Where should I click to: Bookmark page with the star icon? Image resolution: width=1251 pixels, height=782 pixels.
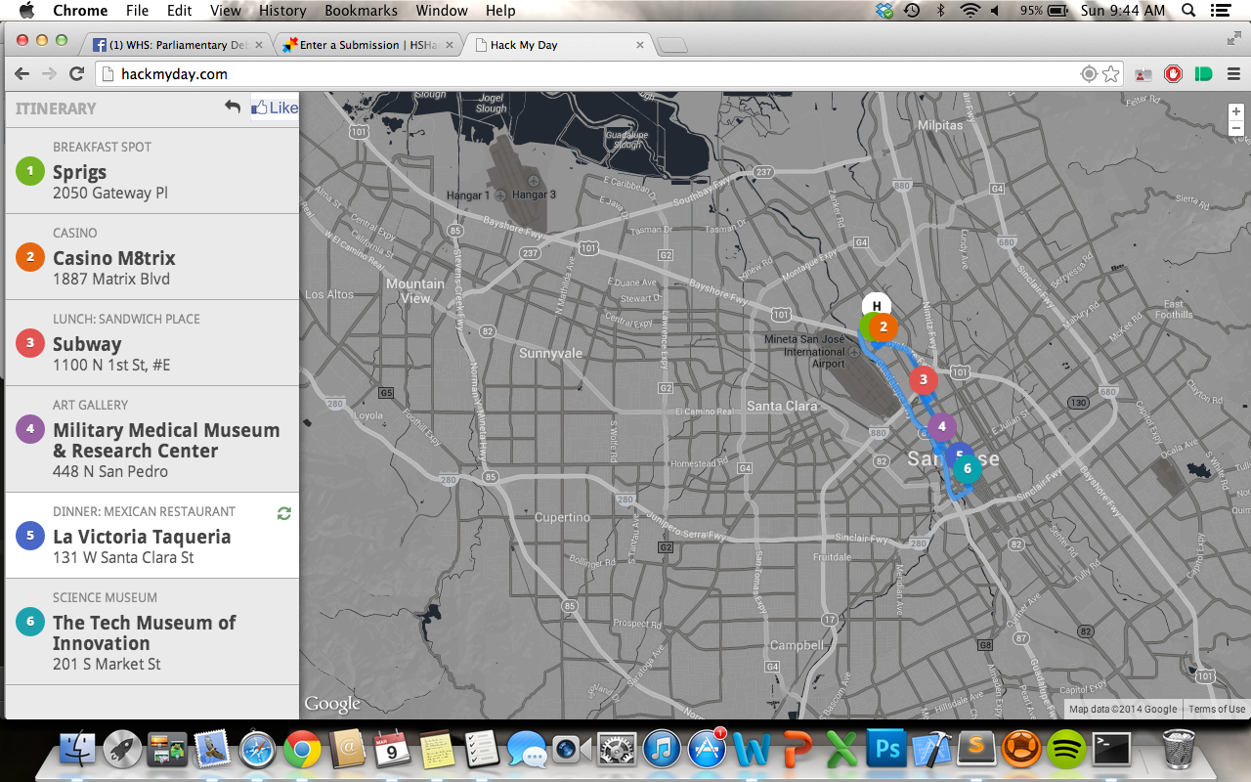pos(1110,74)
